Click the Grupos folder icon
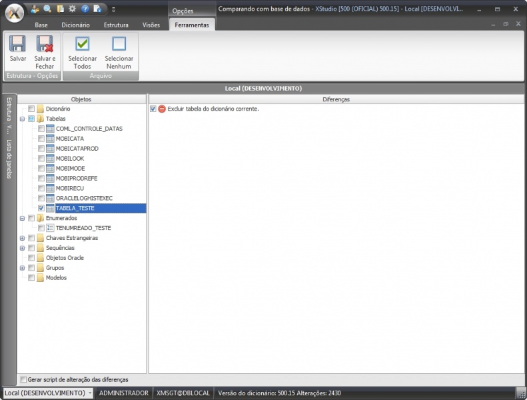The width and height of the screenshot is (527, 400). (x=41, y=268)
